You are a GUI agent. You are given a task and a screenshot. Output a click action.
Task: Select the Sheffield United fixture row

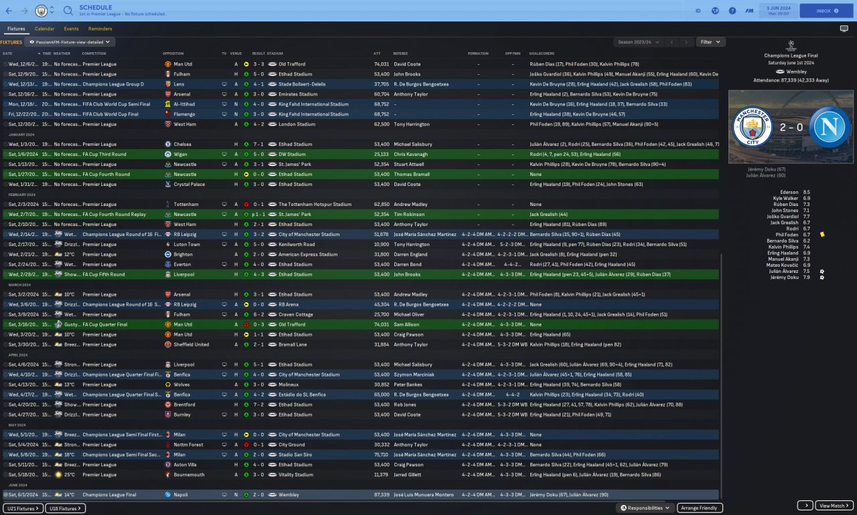pos(360,344)
